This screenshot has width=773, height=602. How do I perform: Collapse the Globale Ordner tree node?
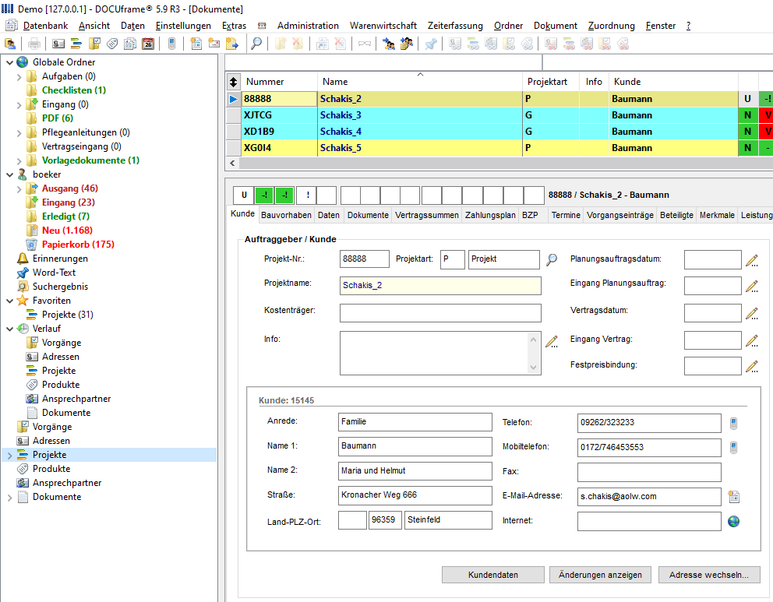9,62
